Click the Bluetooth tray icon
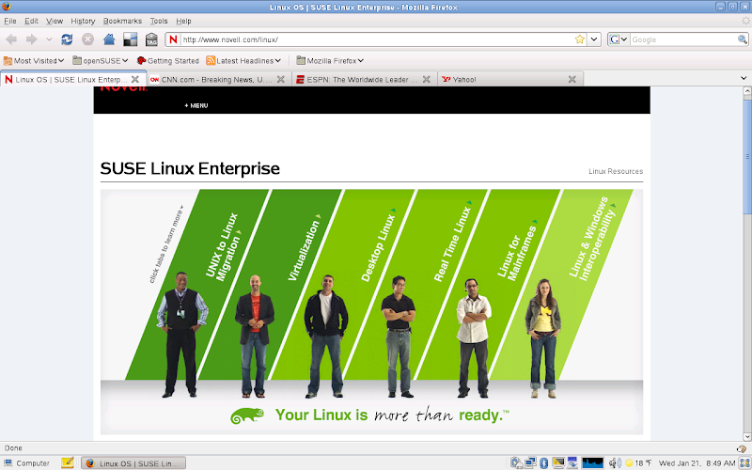Screen dimensions: 752x470 [x=544, y=462]
